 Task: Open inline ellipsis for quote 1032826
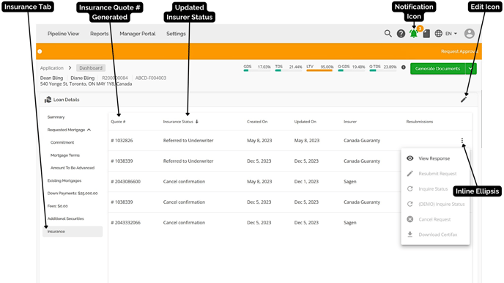click(462, 141)
